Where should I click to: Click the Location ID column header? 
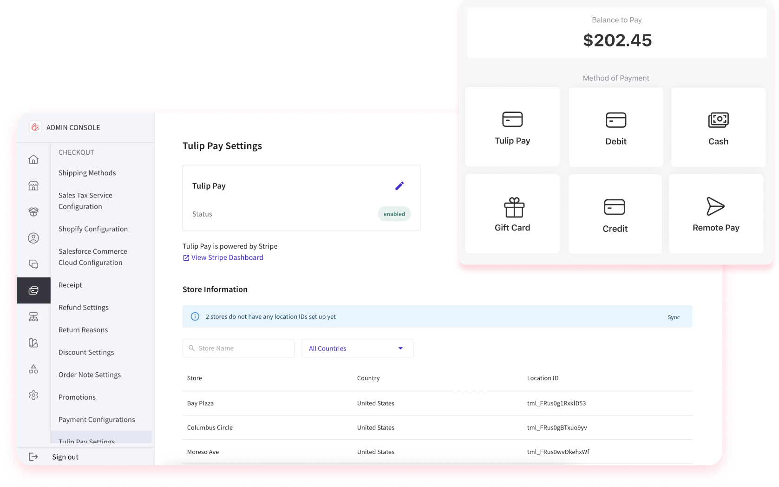click(x=543, y=378)
